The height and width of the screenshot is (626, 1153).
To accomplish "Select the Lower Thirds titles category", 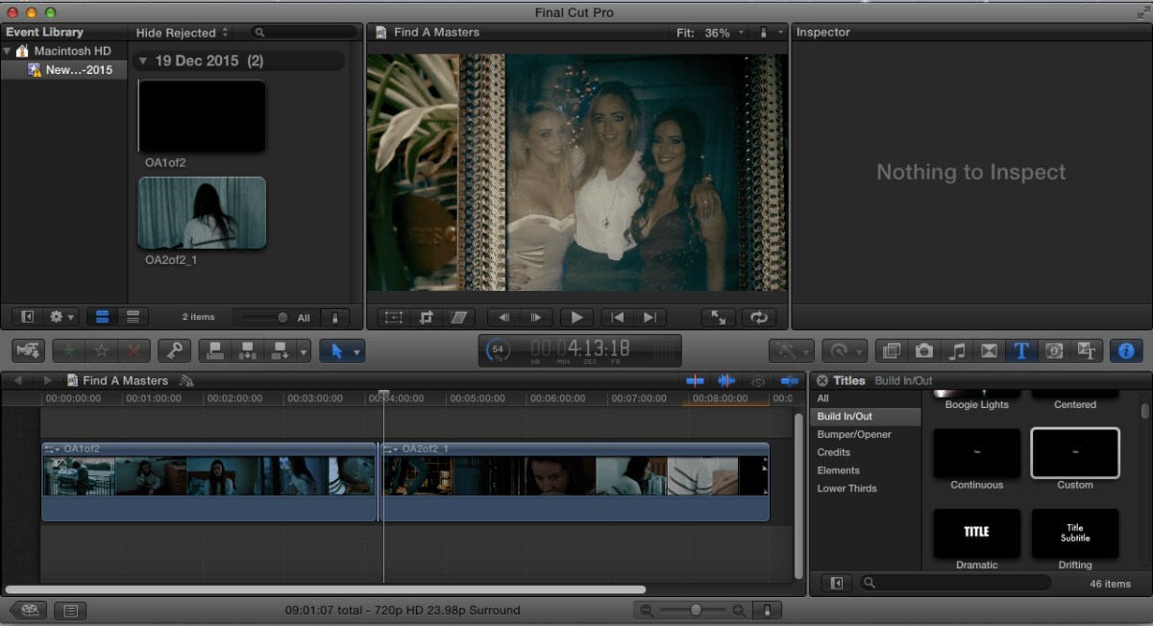I will (x=847, y=489).
